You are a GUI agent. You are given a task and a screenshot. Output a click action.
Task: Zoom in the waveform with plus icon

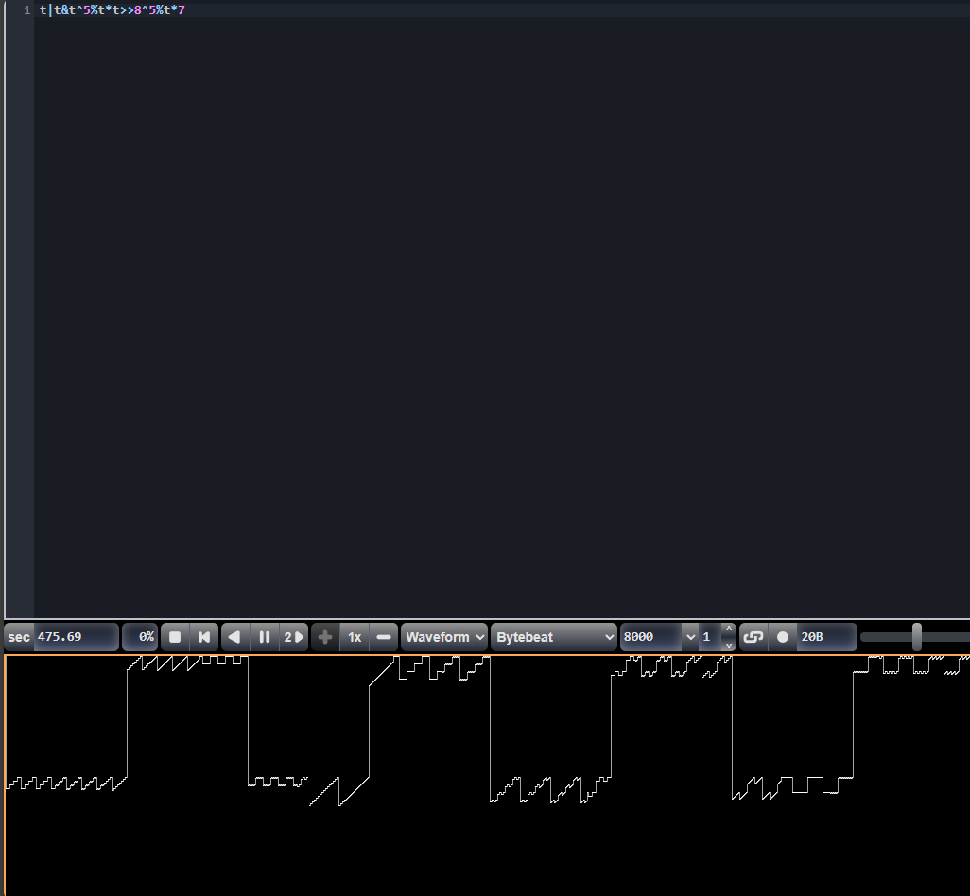click(325, 637)
